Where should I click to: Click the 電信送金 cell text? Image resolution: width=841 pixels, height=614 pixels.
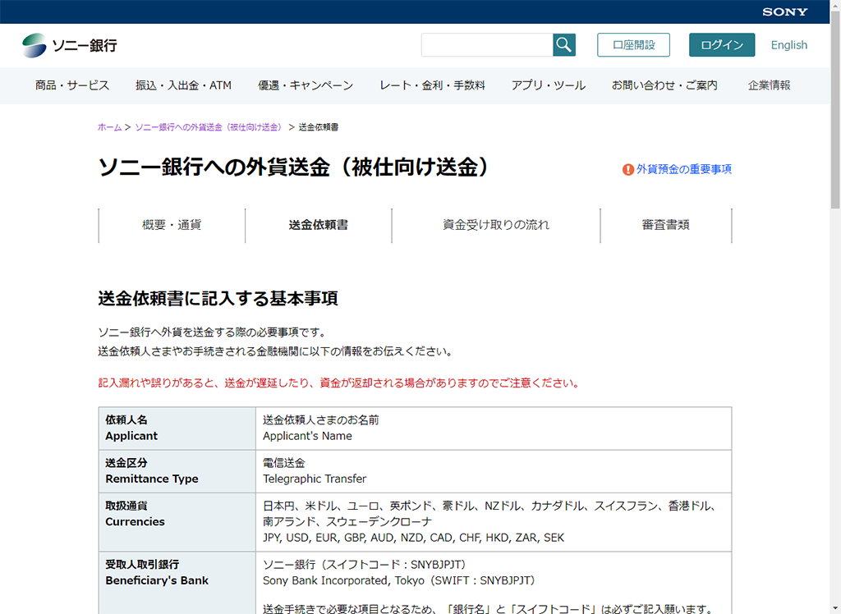click(283, 463)
